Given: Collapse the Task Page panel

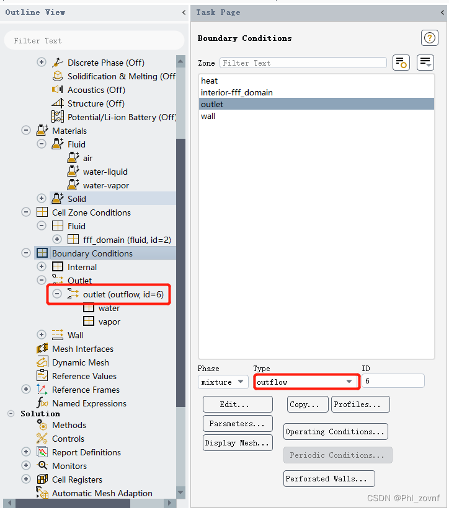Looking at the screenshot, I should coord(442,12).
